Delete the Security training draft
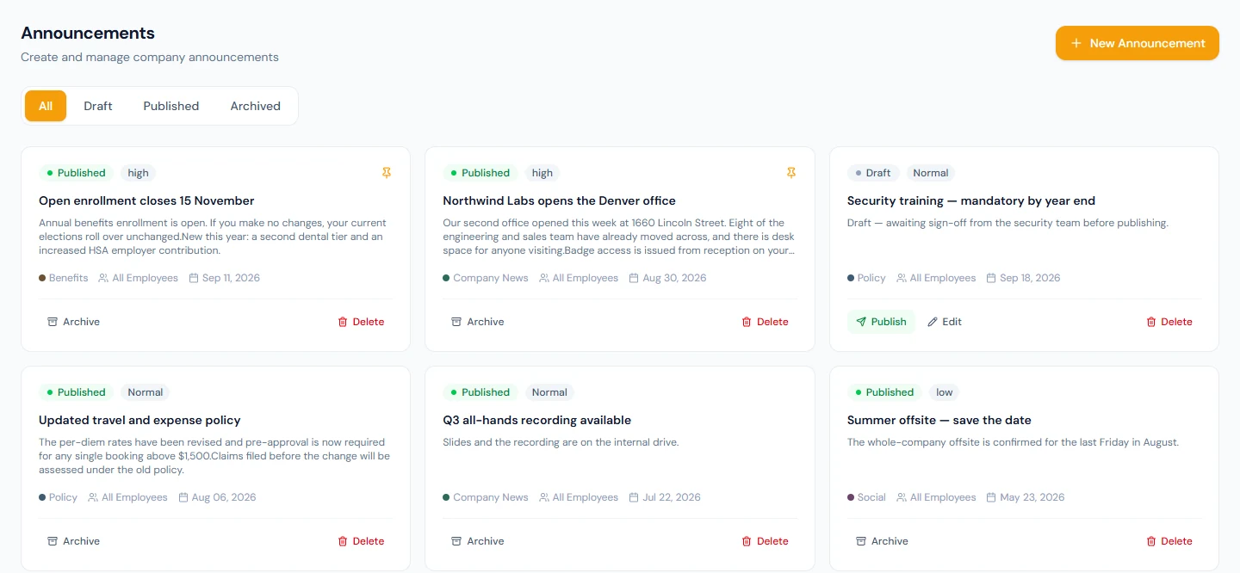 1169,322
